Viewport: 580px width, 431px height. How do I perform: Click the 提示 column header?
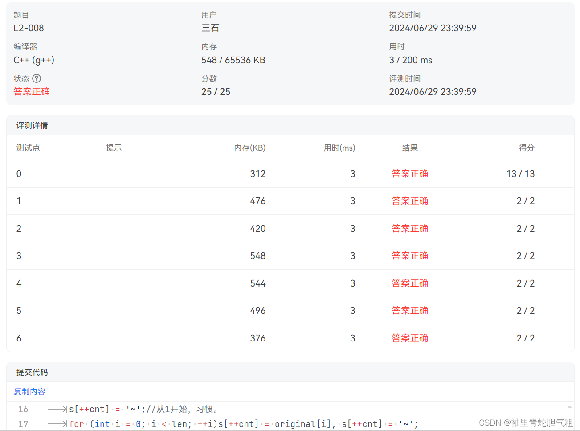click(x=114, y=148)
